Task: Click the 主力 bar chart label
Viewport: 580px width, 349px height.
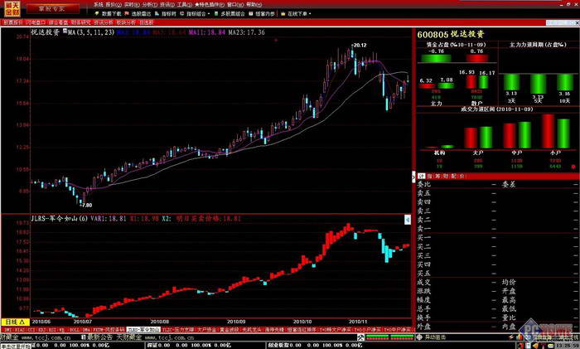Action: pyautogui.click(x=437, y=104)
